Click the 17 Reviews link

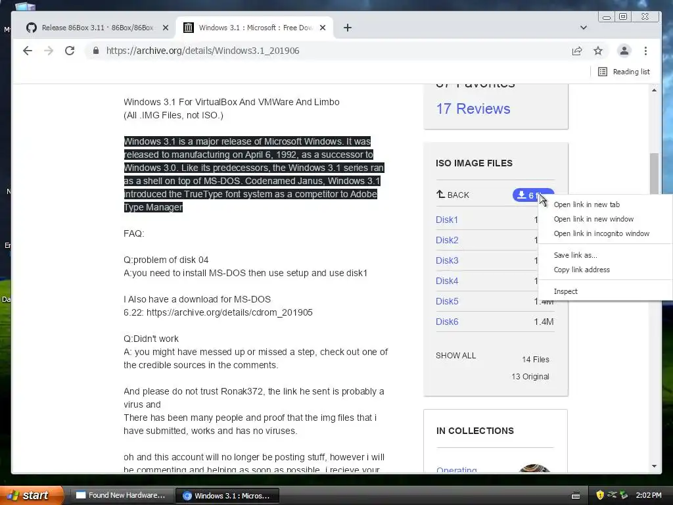coord(473,108)
